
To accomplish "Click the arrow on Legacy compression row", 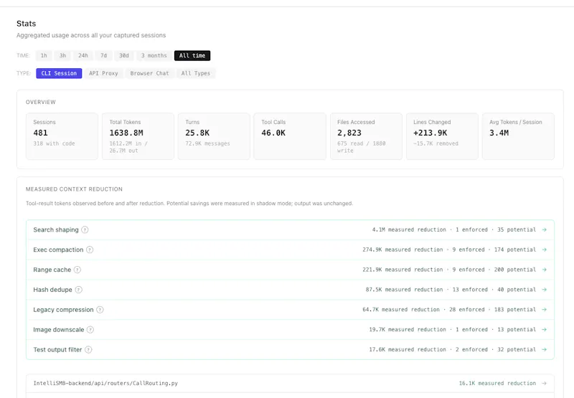I will pos(545,310).
